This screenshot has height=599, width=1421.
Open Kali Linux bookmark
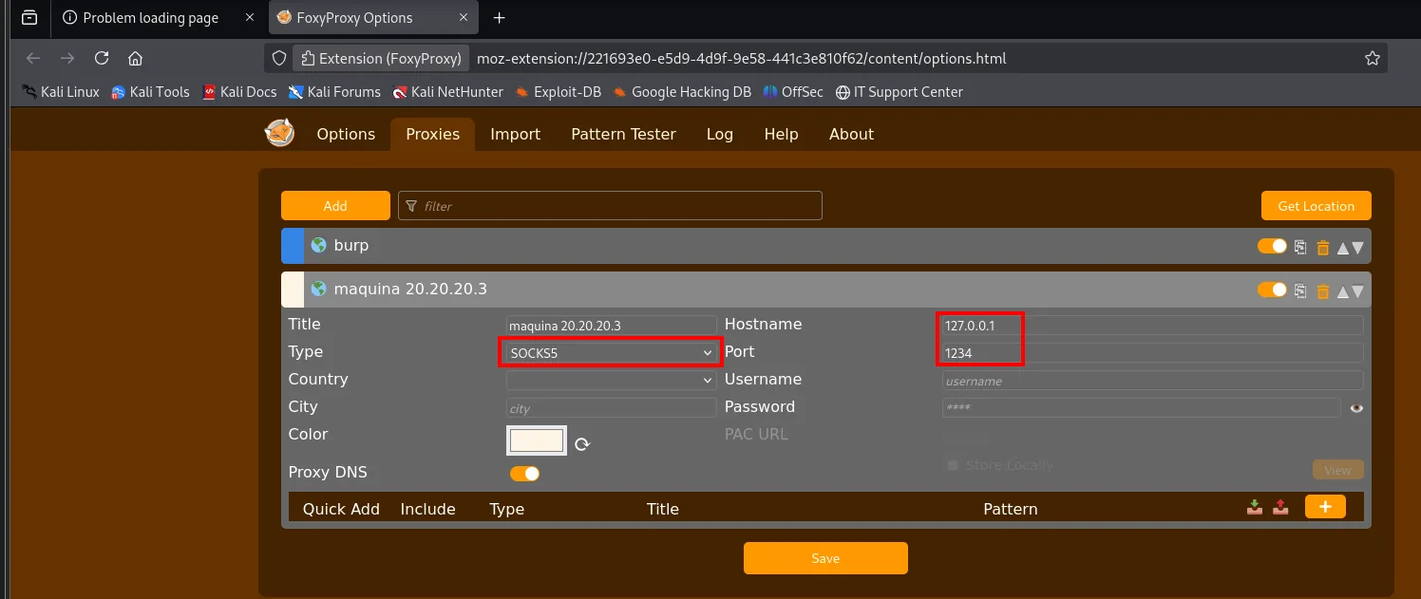pos(61,92)
